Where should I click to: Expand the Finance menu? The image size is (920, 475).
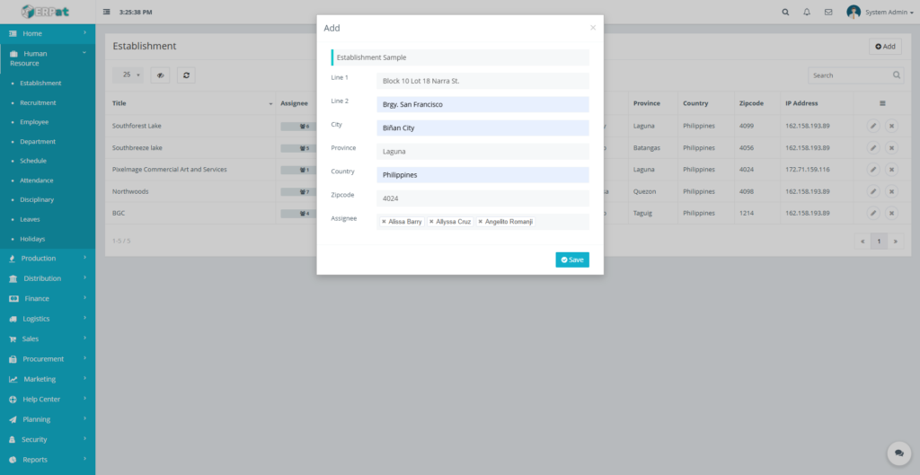pos(48,298)
